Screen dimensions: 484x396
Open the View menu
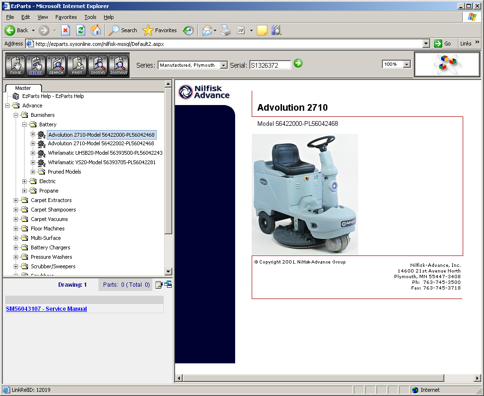pos(43,17)
